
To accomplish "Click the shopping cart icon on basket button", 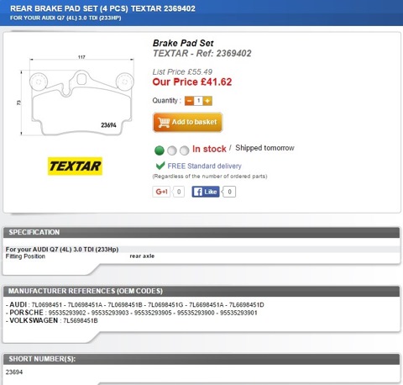I will point(164,123).
